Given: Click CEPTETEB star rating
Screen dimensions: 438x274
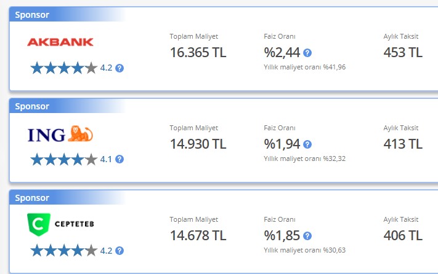Looking at the screenshot, I should pos(63,251).
